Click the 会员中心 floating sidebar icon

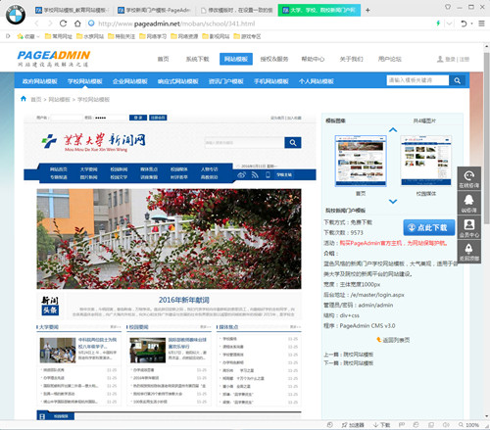(468, 227)
